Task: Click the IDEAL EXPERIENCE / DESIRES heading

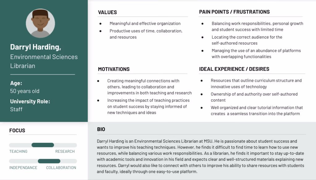Action: (234, 69)
